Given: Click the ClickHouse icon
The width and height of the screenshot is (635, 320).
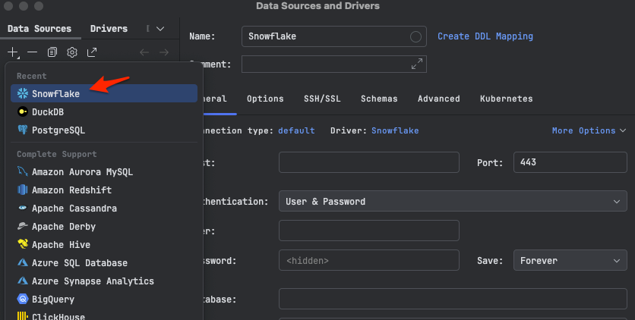Looking at the screenshot, I should point(23,316).
